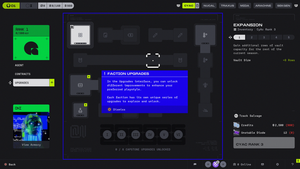Image resolution: width=300 pixels, height=169 pixels.
Task: Select the Expansion inventory upgrade node
Action: tap(80, 35)
